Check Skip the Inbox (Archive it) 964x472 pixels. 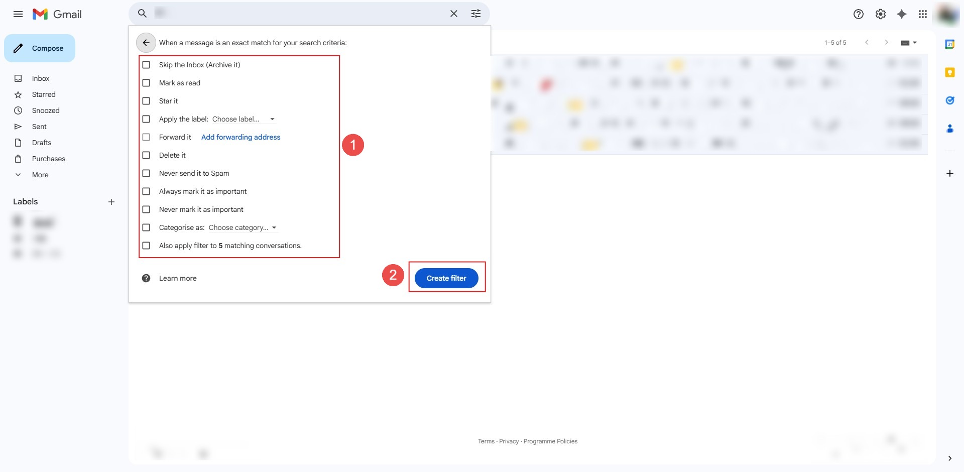(146, 65)
